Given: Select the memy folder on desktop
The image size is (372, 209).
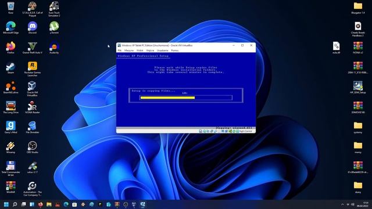Looking at the screenshot, I should [x=358, y=147].
